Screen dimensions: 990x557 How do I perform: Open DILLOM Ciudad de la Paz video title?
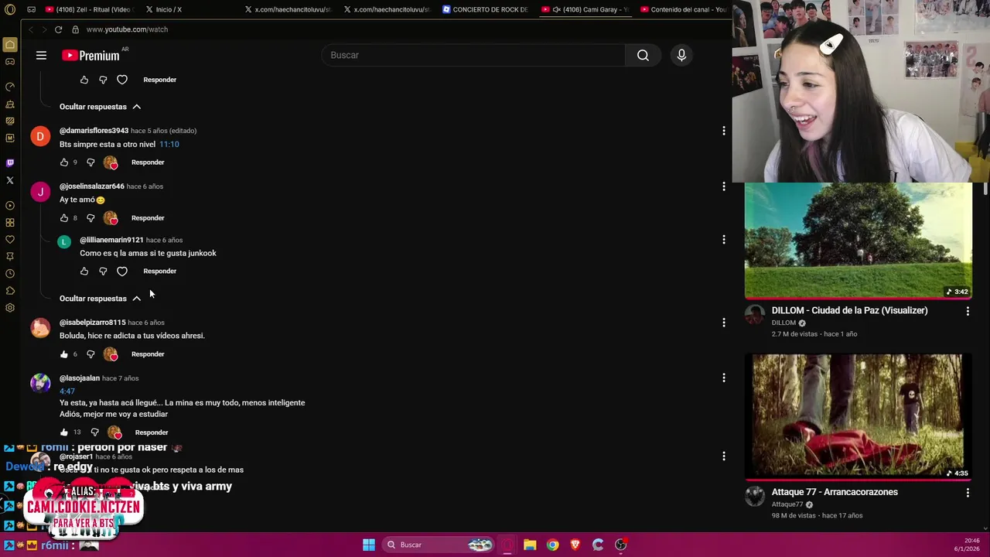tap(849, 311)
